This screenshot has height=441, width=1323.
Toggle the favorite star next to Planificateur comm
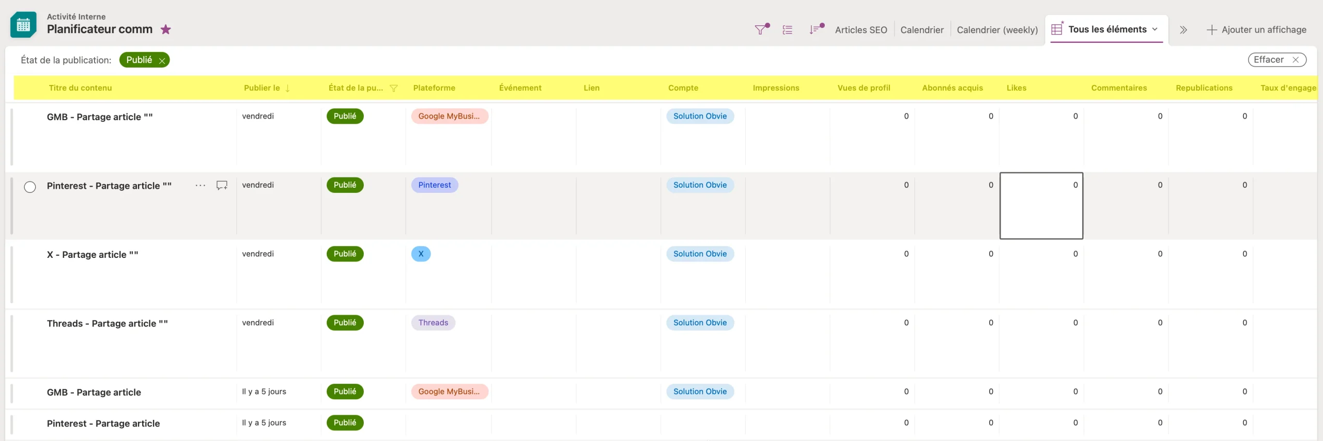(x=165, y=29)
